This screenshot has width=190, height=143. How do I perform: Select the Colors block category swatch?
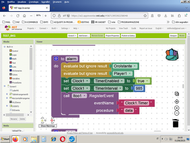click(x=10, y=75)
